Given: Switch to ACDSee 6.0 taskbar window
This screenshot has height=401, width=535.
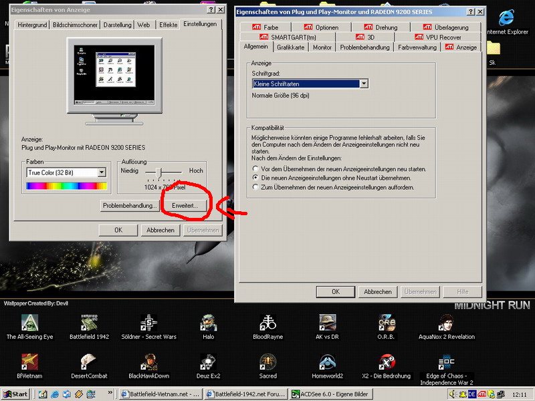Looking at the screenshot, I should (x=331, y=394).
